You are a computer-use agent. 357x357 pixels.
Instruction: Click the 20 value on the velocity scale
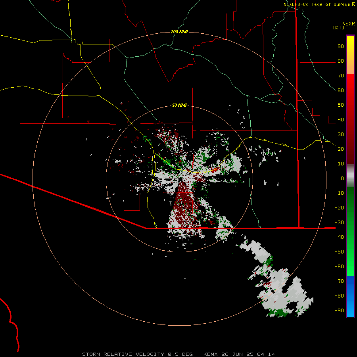(341, 149)
